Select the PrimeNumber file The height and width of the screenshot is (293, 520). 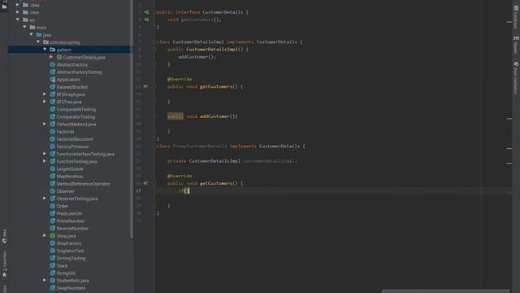(x=71, y=221)
